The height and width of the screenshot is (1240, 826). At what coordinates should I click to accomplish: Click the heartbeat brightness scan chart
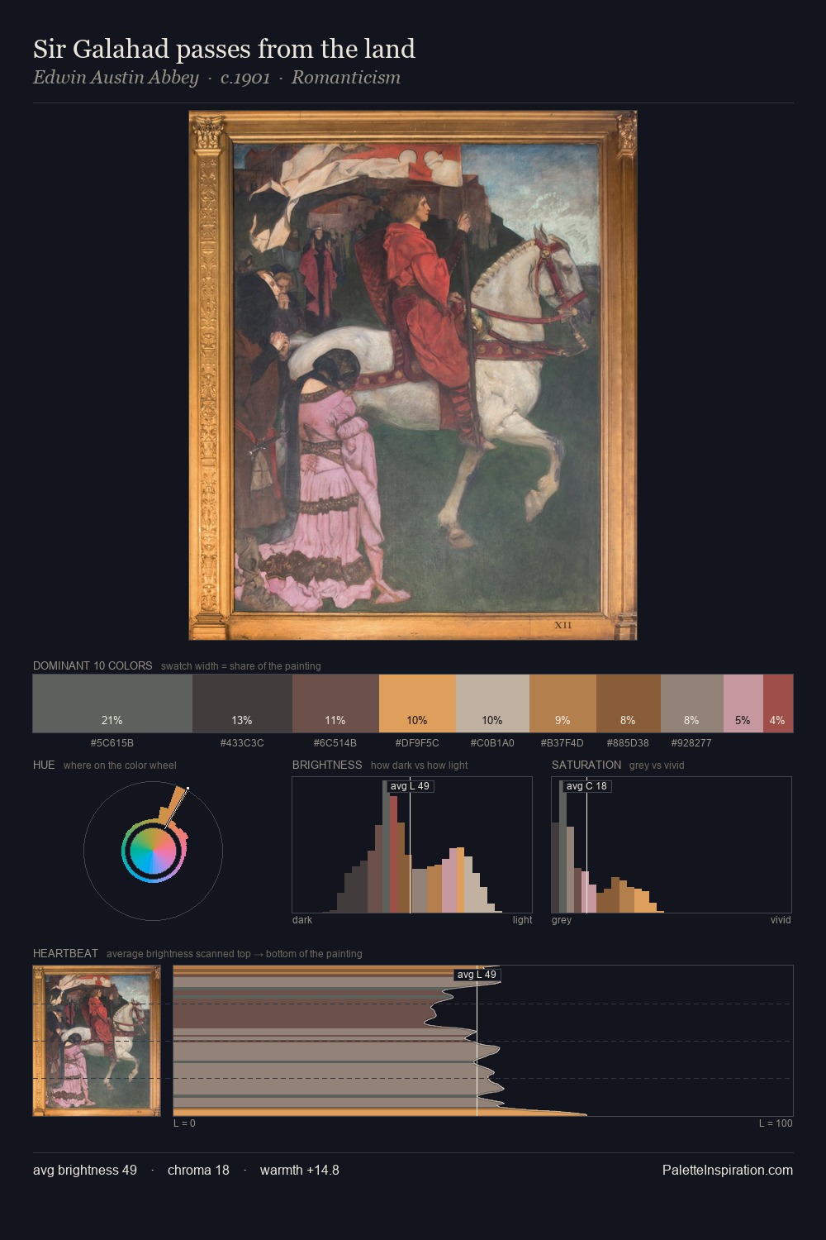pos(483,1041)
